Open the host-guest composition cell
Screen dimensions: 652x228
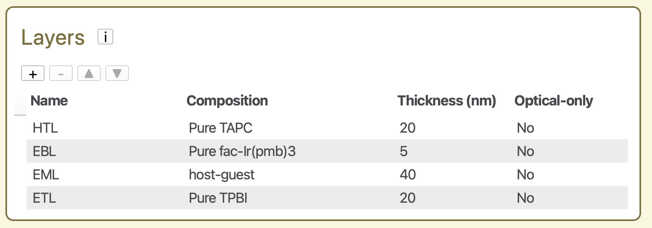(x=221, y=175)
